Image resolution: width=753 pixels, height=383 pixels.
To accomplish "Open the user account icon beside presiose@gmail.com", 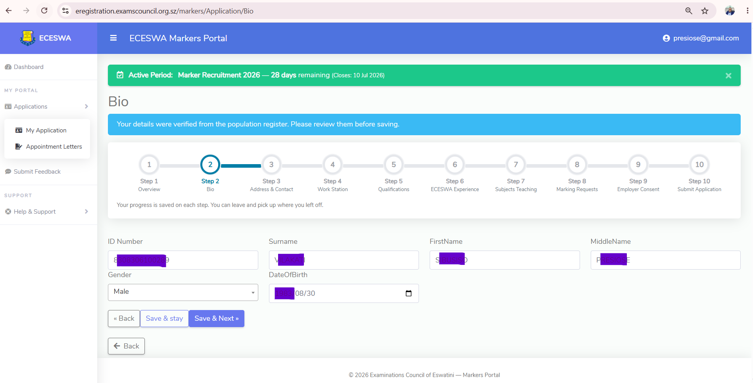I will pos(666,38).
